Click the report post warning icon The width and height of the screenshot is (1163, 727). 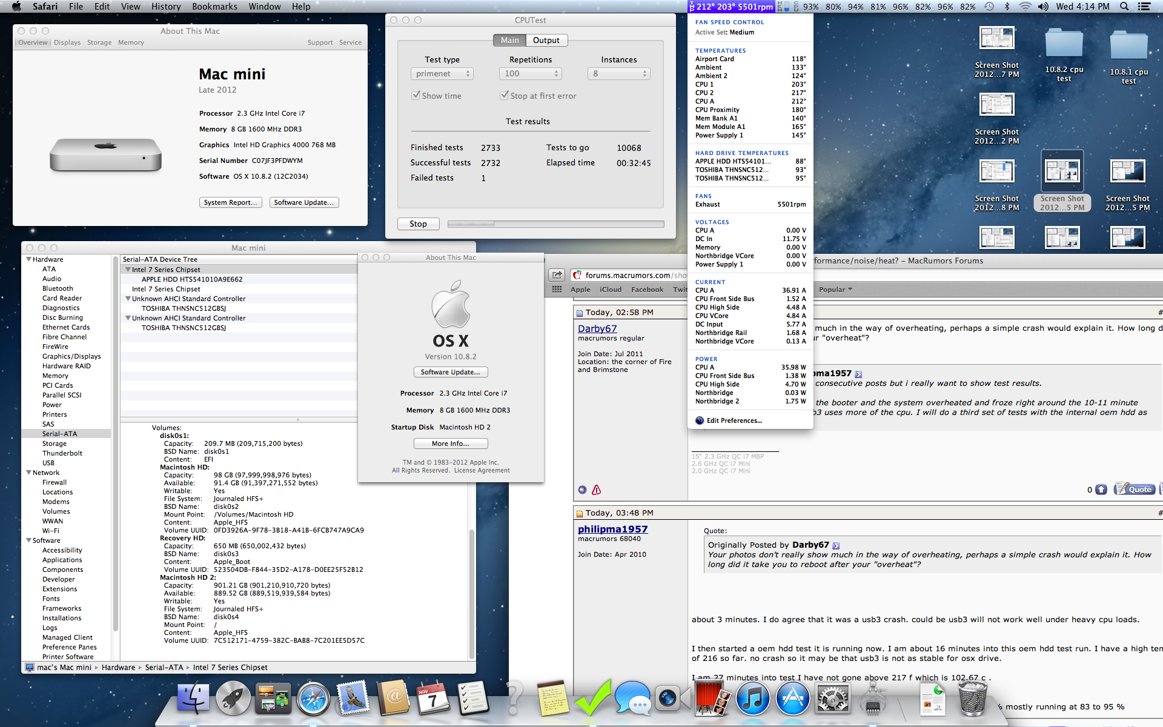[596, 490]
